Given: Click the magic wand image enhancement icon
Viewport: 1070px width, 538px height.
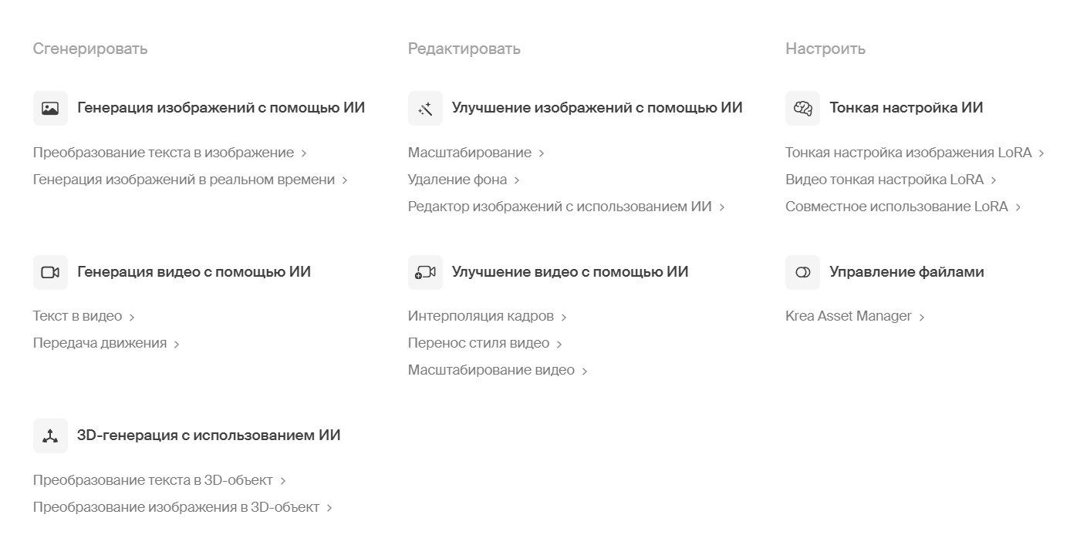Looking at the screenshot, I should point(425,109).
